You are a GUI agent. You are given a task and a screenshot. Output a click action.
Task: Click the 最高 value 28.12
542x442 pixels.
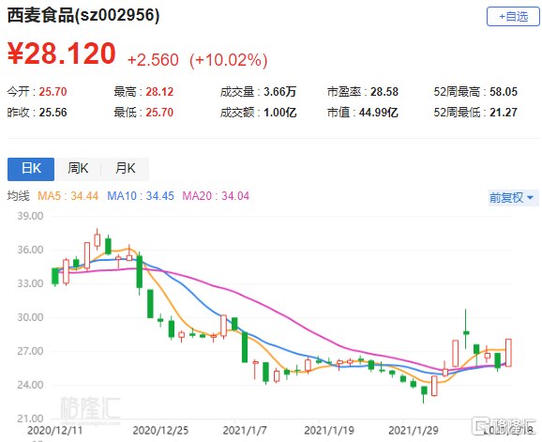point(159,92)
